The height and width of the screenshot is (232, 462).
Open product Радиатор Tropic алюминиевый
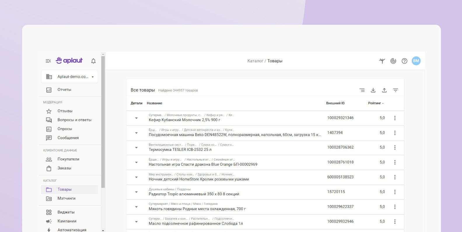[x=194, y=194]
